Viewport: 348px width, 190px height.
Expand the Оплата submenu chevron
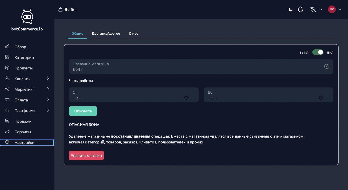[x=48, y=100]
